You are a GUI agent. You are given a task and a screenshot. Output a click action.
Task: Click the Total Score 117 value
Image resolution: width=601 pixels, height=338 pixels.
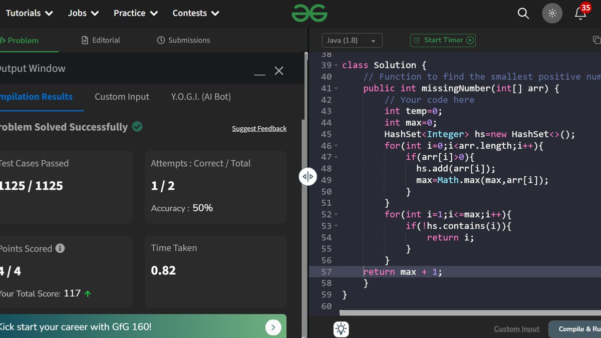coord(72,293)
